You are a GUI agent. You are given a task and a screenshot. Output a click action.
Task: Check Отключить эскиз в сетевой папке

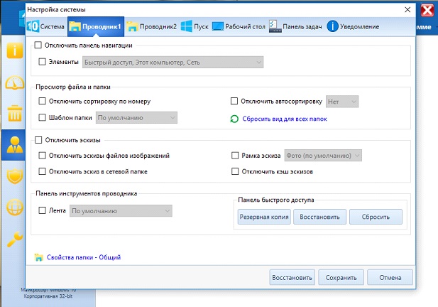pyautogui.click(x=42, y=171)
